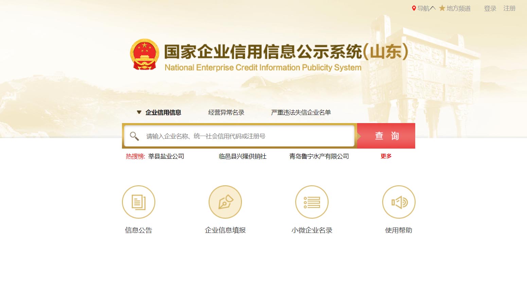Click the red 查询 search button

click(x=386, y=136)
